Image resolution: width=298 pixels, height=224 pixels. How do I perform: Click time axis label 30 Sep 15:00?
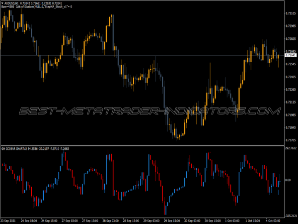pos(213,221)
